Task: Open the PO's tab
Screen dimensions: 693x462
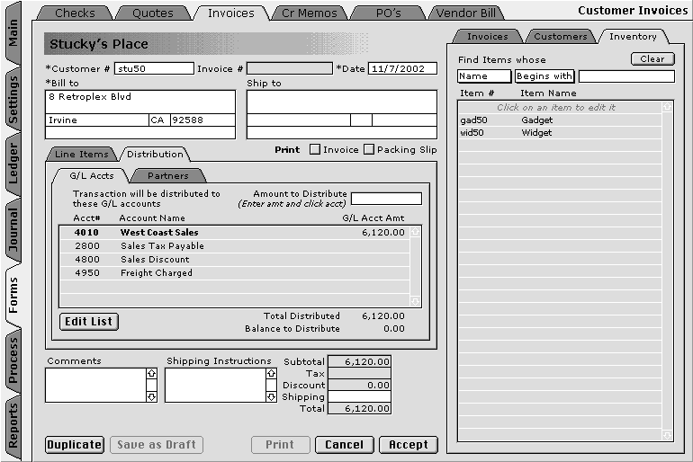Action: tap(388, 13)
